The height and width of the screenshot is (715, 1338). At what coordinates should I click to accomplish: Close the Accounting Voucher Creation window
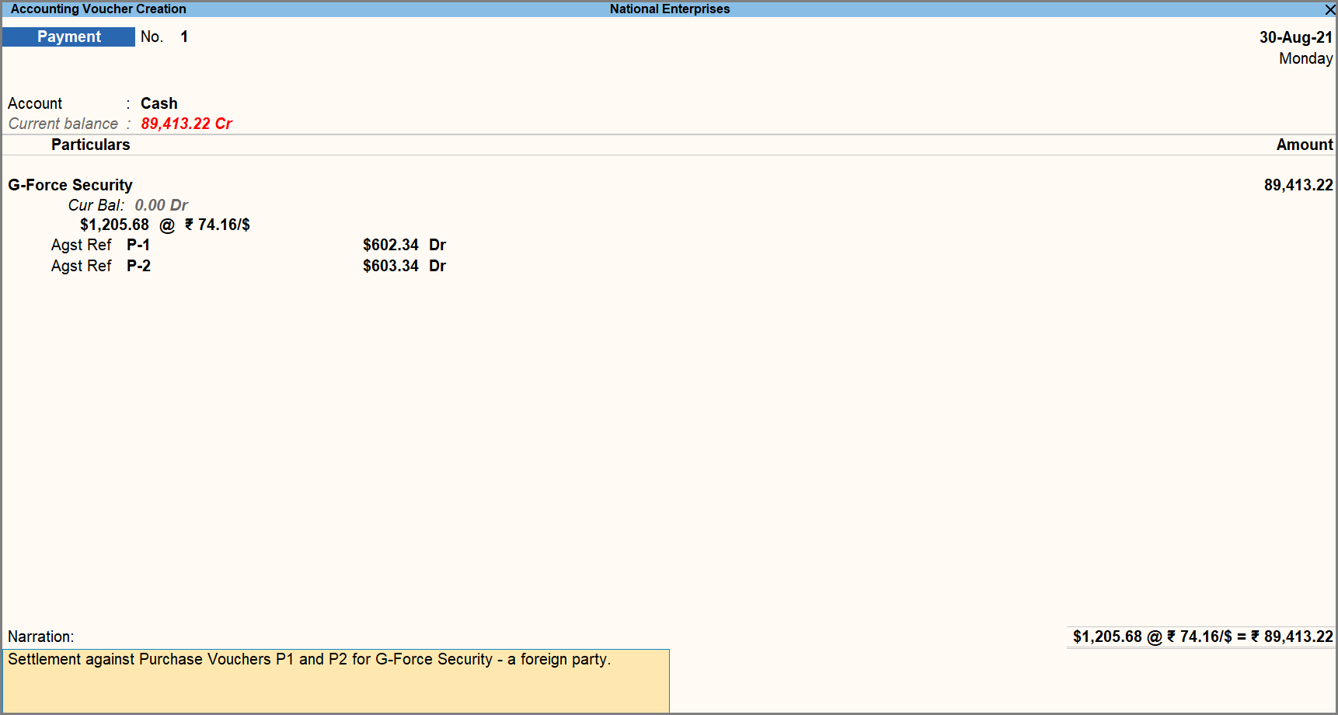click(1329, 9)
